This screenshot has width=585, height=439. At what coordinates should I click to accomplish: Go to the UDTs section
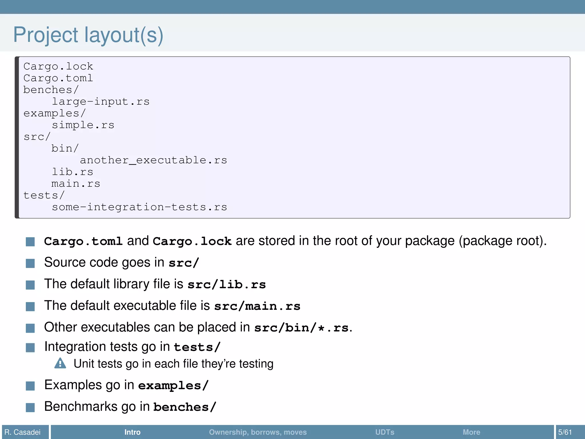pyautogui.click(x=384, y=432)
